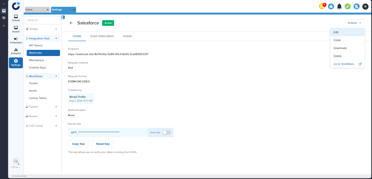This screenshot has width=372, height=179.
Task: Expand the Tickets settings section
Action: 43,107
